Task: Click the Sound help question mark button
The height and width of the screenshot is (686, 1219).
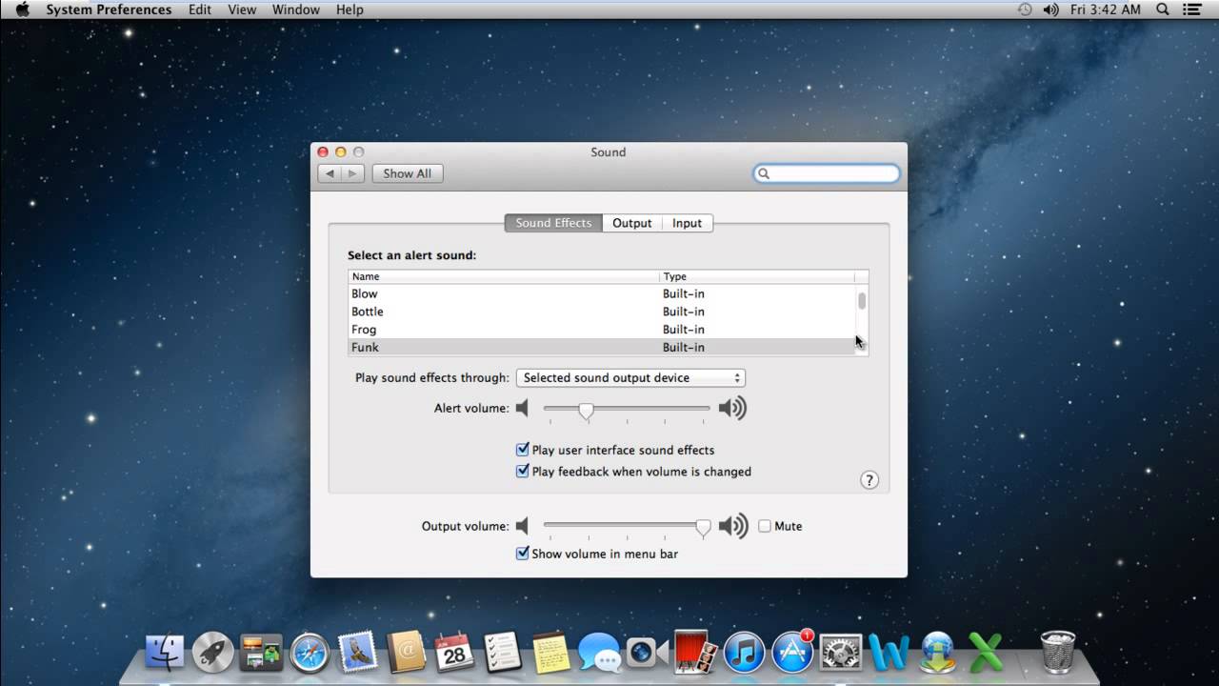Action: pos(869,480)
